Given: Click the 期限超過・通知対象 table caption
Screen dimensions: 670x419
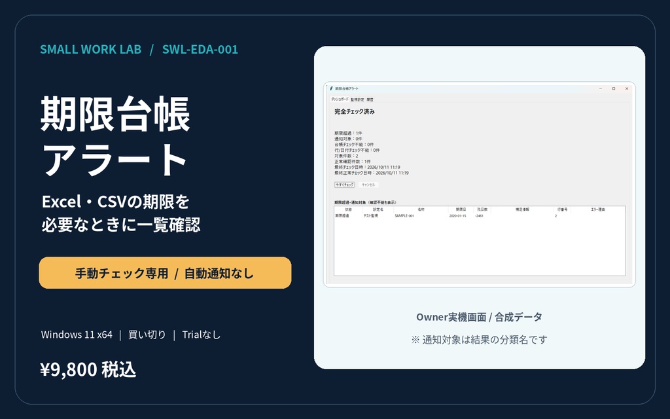Looking at the screenshot, I should 365,202.
